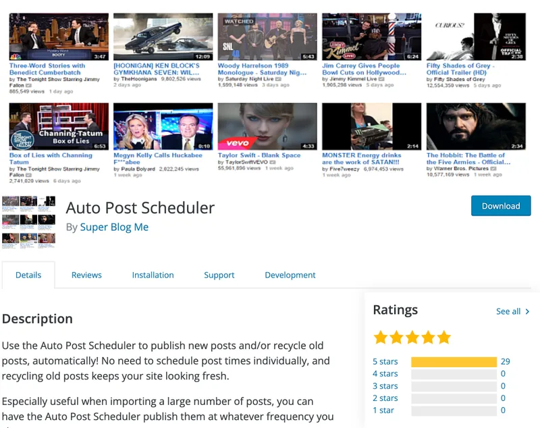Click the Paula Bolyard channel name
The width and height of the screenshot is (540, 428).
[138, 169]
